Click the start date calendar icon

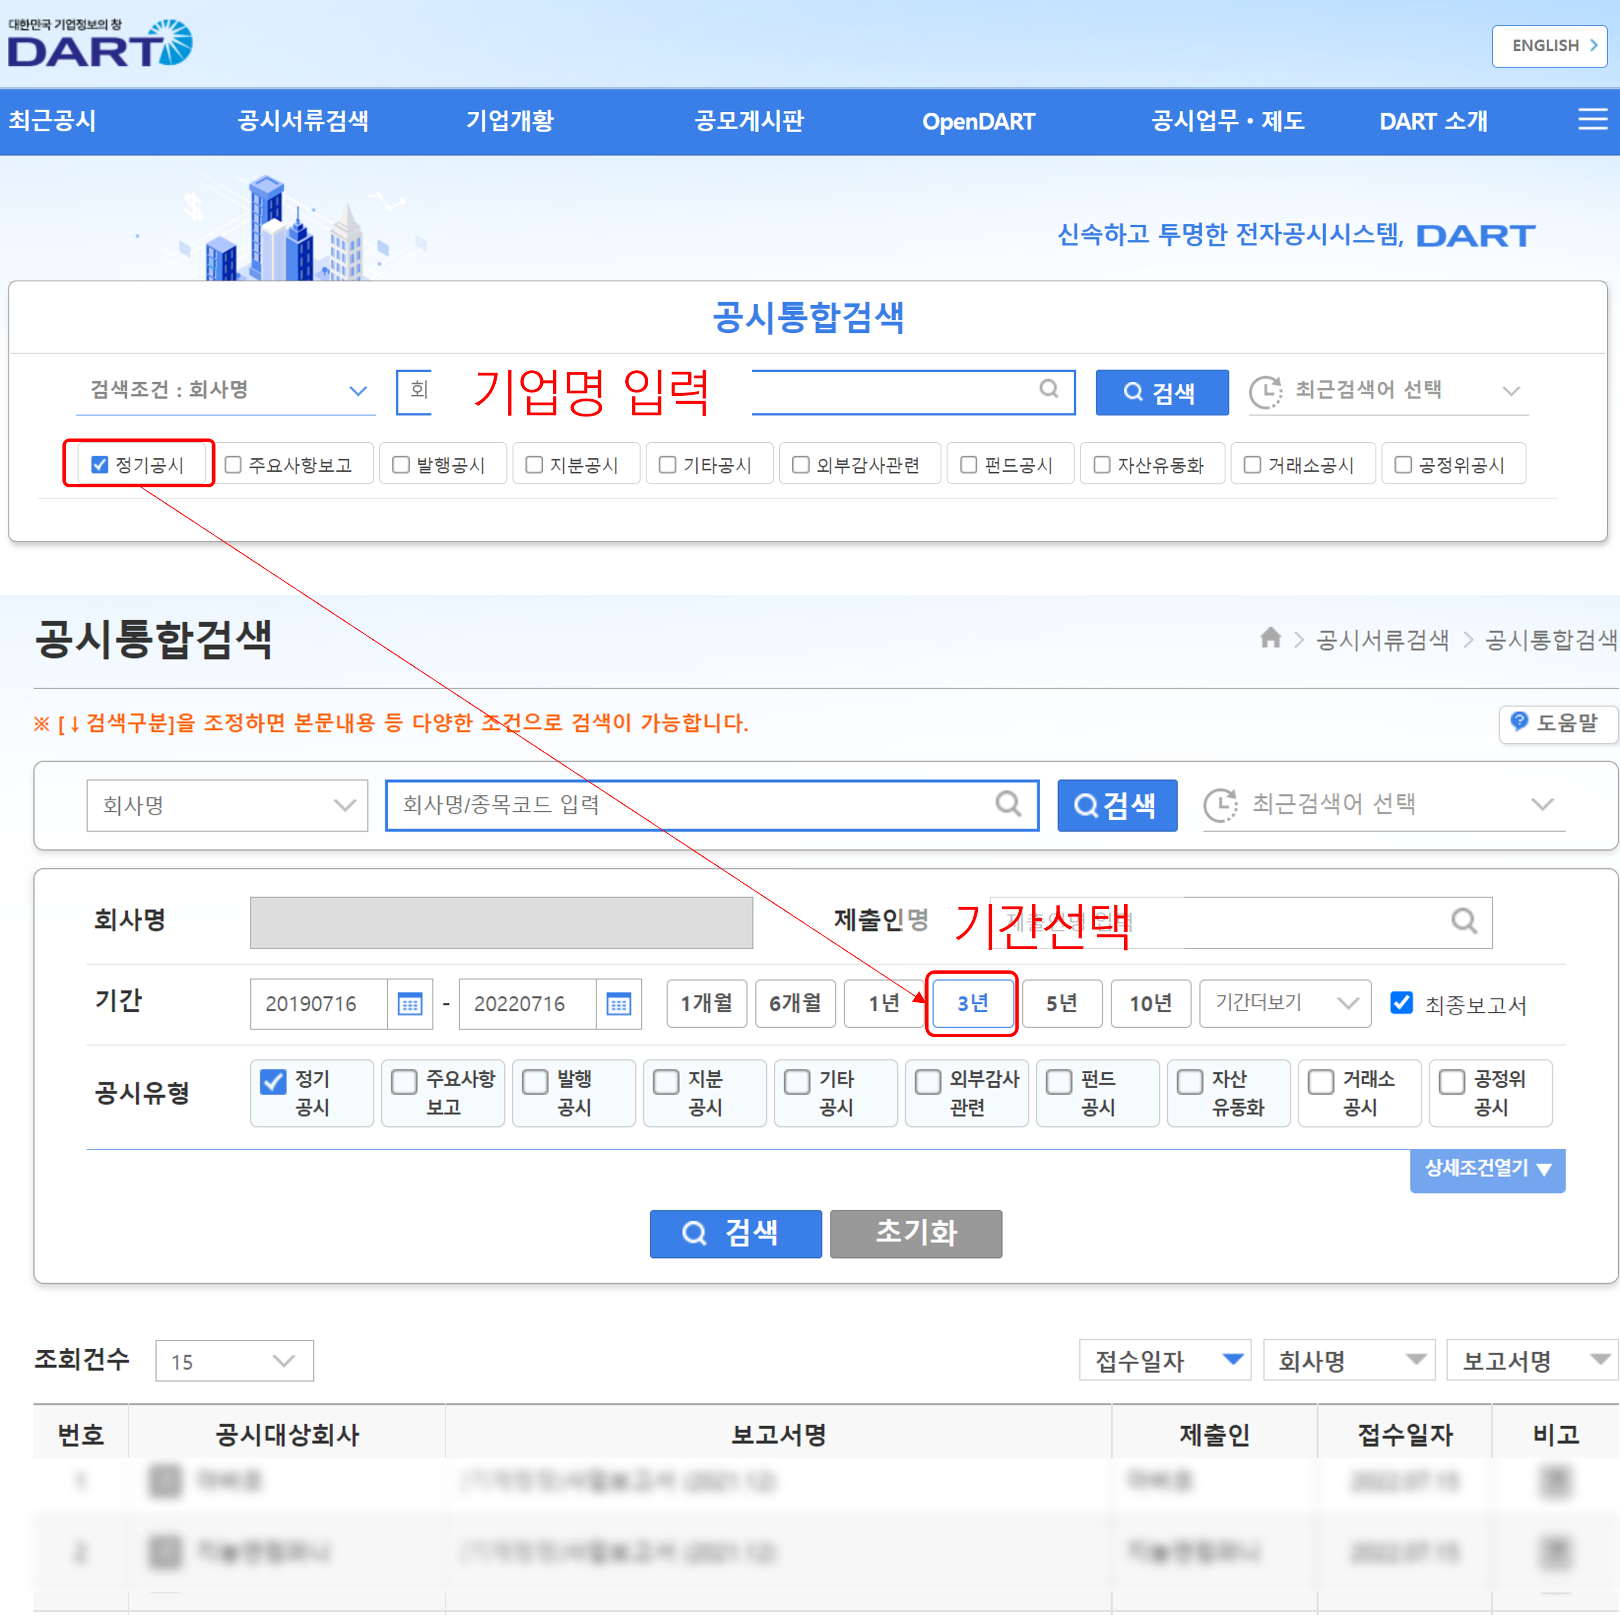(x=409, y=1004)
